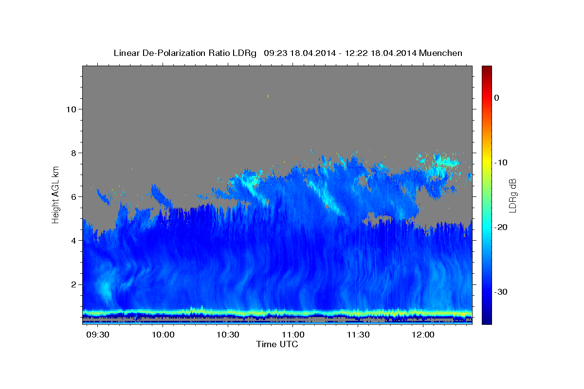
Task: Click the plot title 'Linear De-Polarization Ratio LDRg'
Action: [184, 53]
